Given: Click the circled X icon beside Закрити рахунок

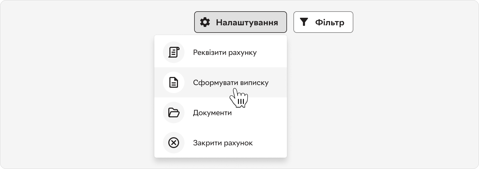Looking at the screenshot, I should (x=174, y=143).
